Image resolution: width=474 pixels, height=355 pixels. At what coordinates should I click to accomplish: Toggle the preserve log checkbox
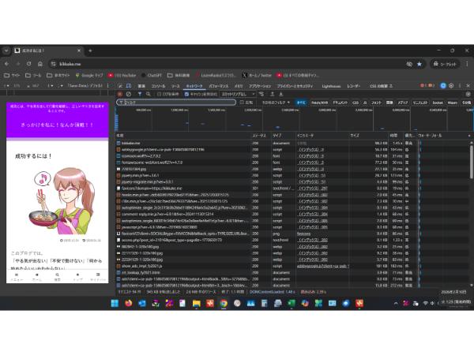tap(159, 94)
